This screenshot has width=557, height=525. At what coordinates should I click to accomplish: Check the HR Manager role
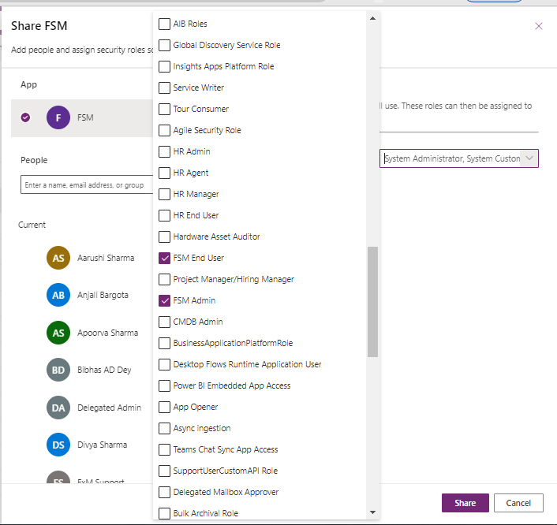coord(164,195)
